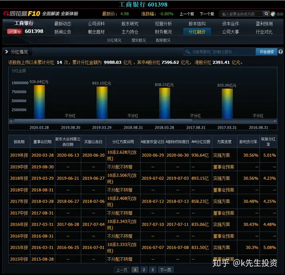The height and width of the screenshot is (275, 285).
Task: Open the 盈利预测 tab
Action: [264, 24]
